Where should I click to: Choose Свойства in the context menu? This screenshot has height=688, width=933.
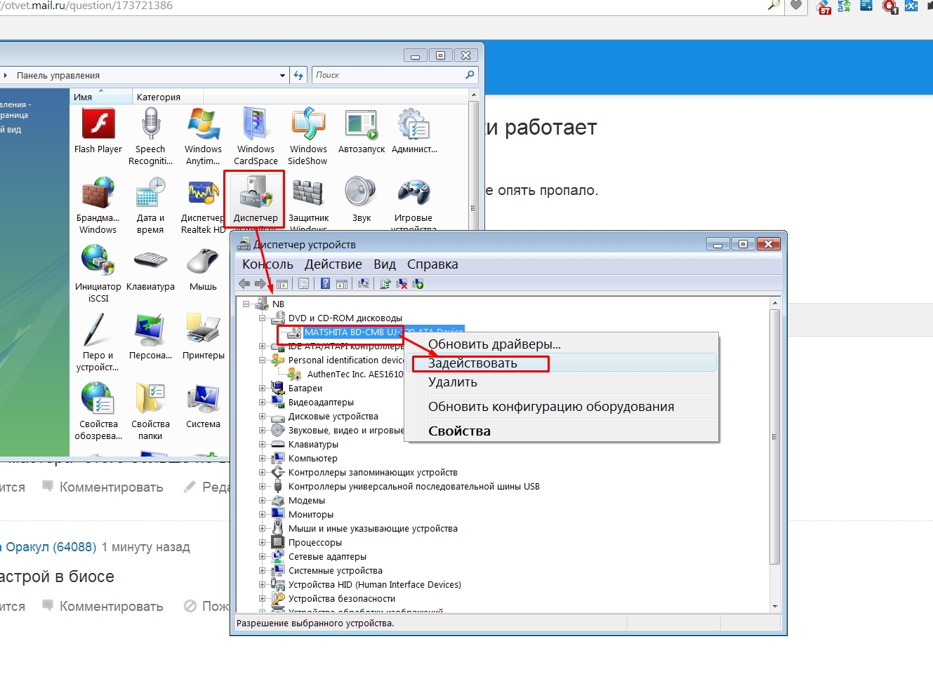pos(459,431)
